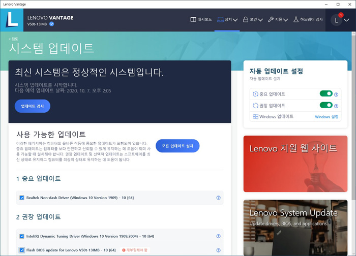This screenshot has width=356, height=256.
Task: Click info icon for Intel Dynamic Tuning Driver
Action: point(218,236)
